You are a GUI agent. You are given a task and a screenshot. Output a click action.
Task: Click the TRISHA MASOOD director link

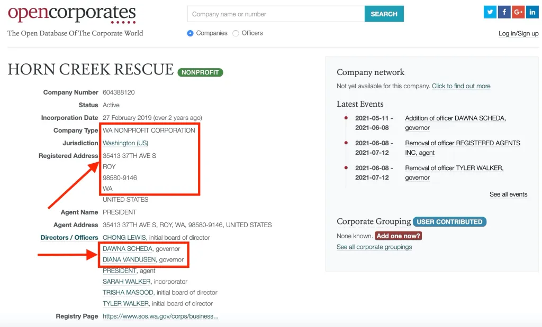coord(128,293)
